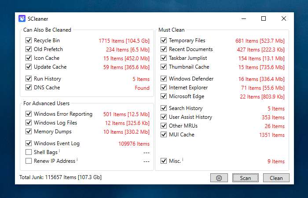The image size is (308, 198).
Task: Click the '9 Items' value
Action: coord(276,161)
